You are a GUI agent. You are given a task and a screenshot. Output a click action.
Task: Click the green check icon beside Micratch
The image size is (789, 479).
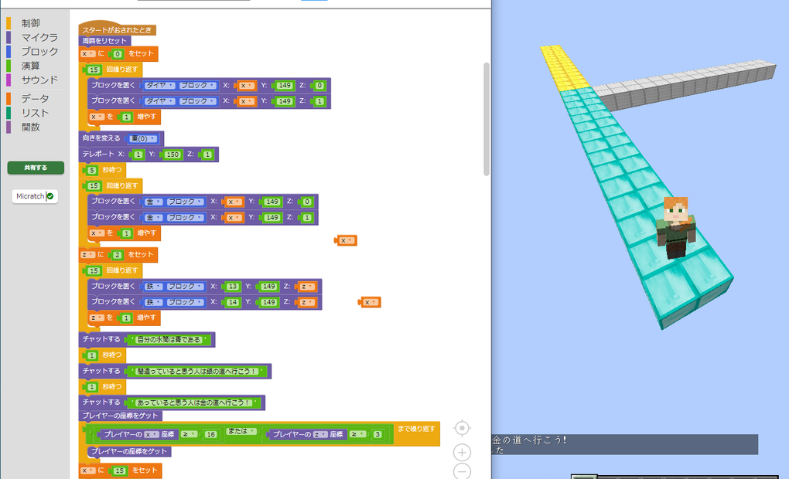[x=50, y=196]
